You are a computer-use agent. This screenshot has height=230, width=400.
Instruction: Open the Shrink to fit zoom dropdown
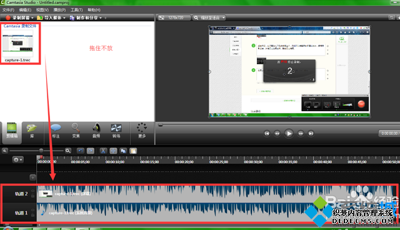209,17
